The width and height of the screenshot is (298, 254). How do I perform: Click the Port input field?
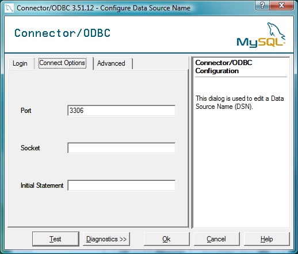(121, 111)
